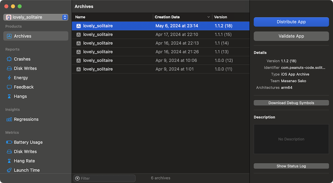Open the lovely_solitaire product dropdown
333x183 pixels.
pos(36,17)
